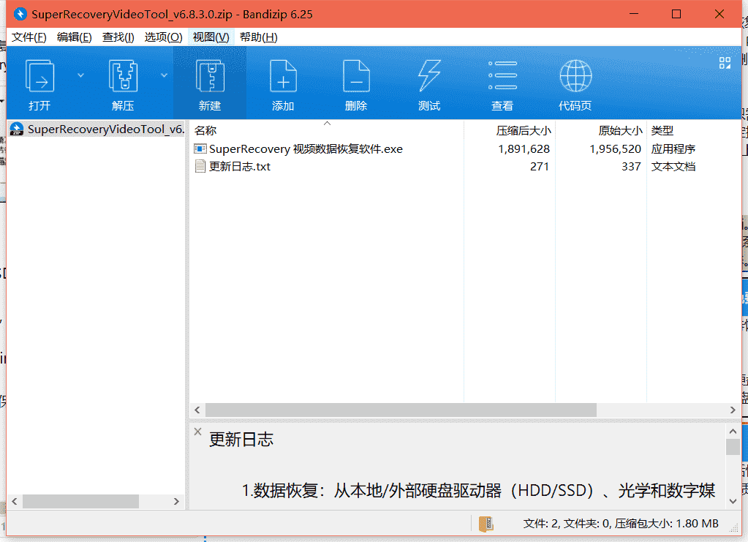Click exe file icon beside SuperRecovery
748x542 pixels.
click(x=200, y=149)
